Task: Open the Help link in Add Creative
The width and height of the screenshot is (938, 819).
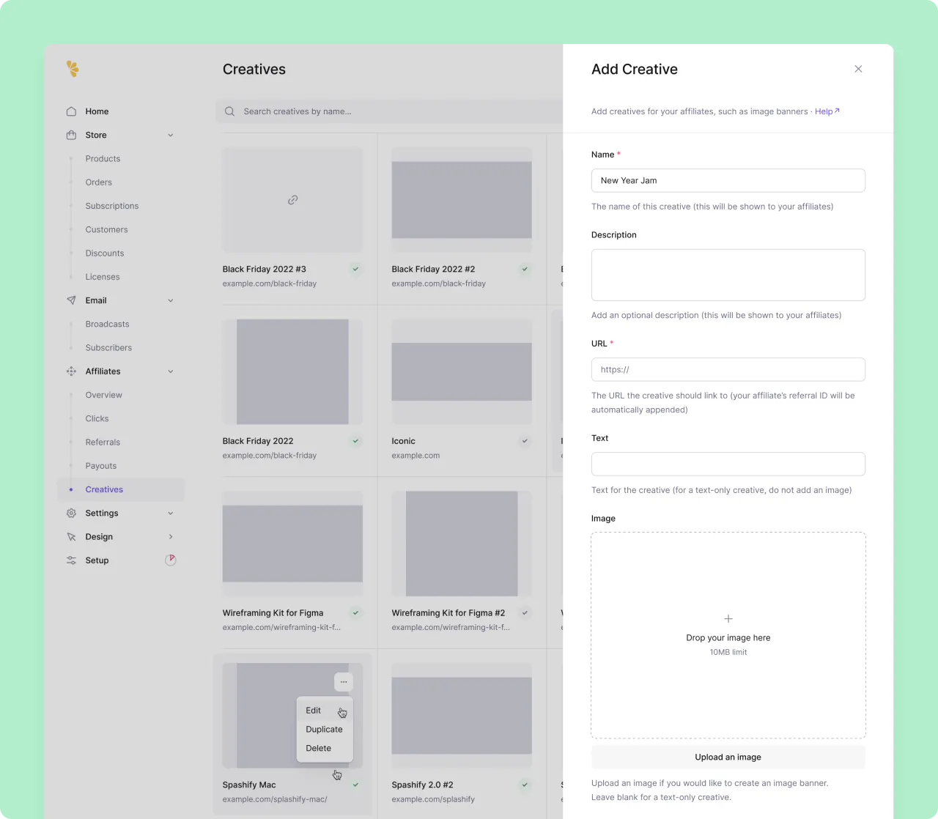Action: (827, 111)
